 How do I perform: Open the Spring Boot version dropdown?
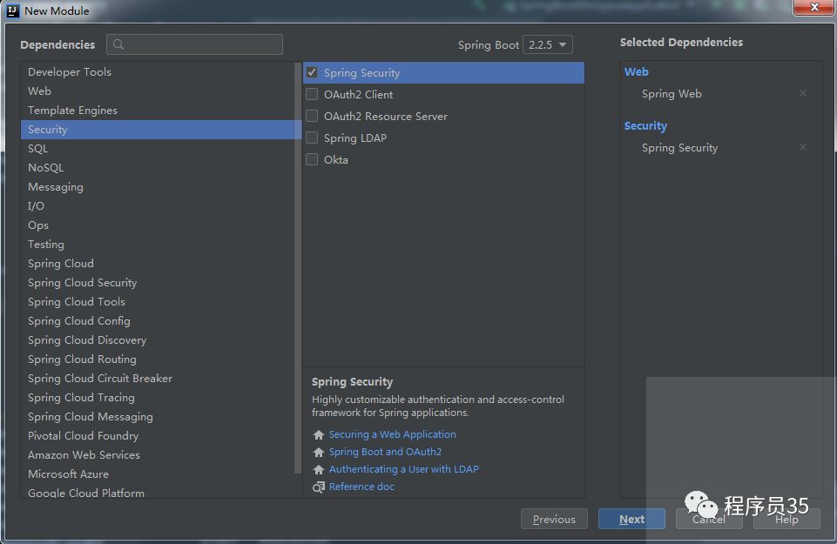(x=548, y=44)
